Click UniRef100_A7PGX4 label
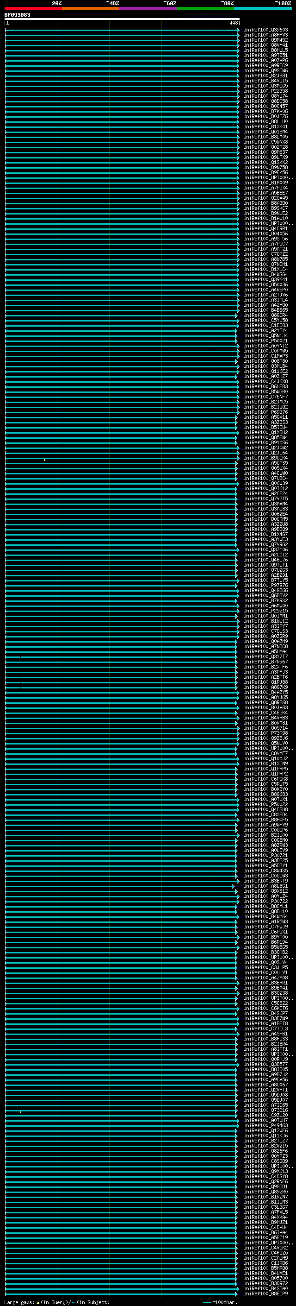 click(265, 188)
